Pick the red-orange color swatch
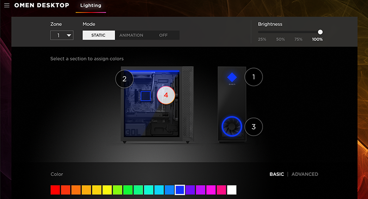 (65, 190)
